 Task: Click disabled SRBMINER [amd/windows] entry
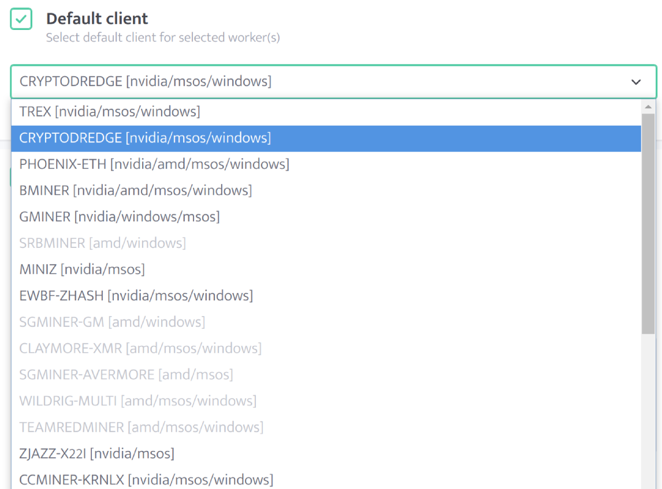point(326,243)
